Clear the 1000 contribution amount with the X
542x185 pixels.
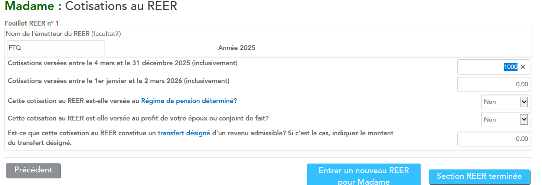(x=523, y=67)
